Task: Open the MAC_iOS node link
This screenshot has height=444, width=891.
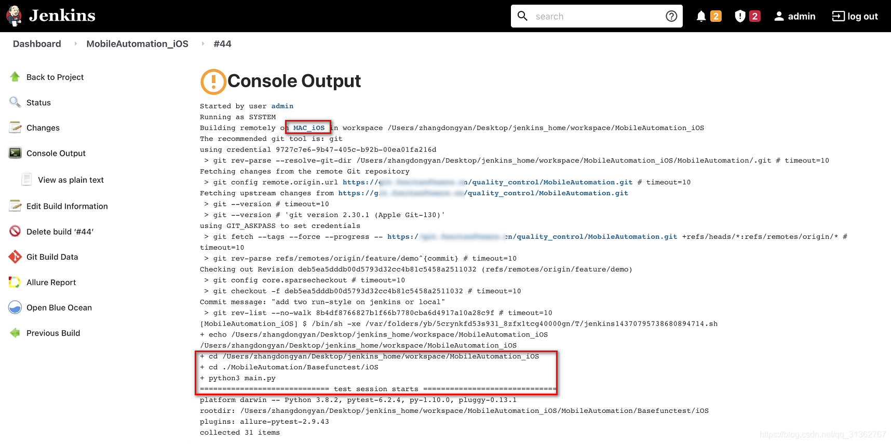Action: click(309, 128)
